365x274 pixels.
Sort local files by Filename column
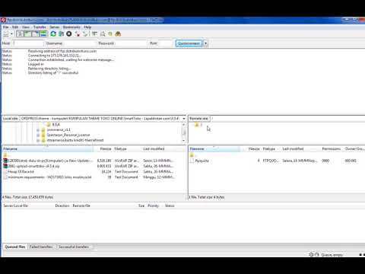48,149
